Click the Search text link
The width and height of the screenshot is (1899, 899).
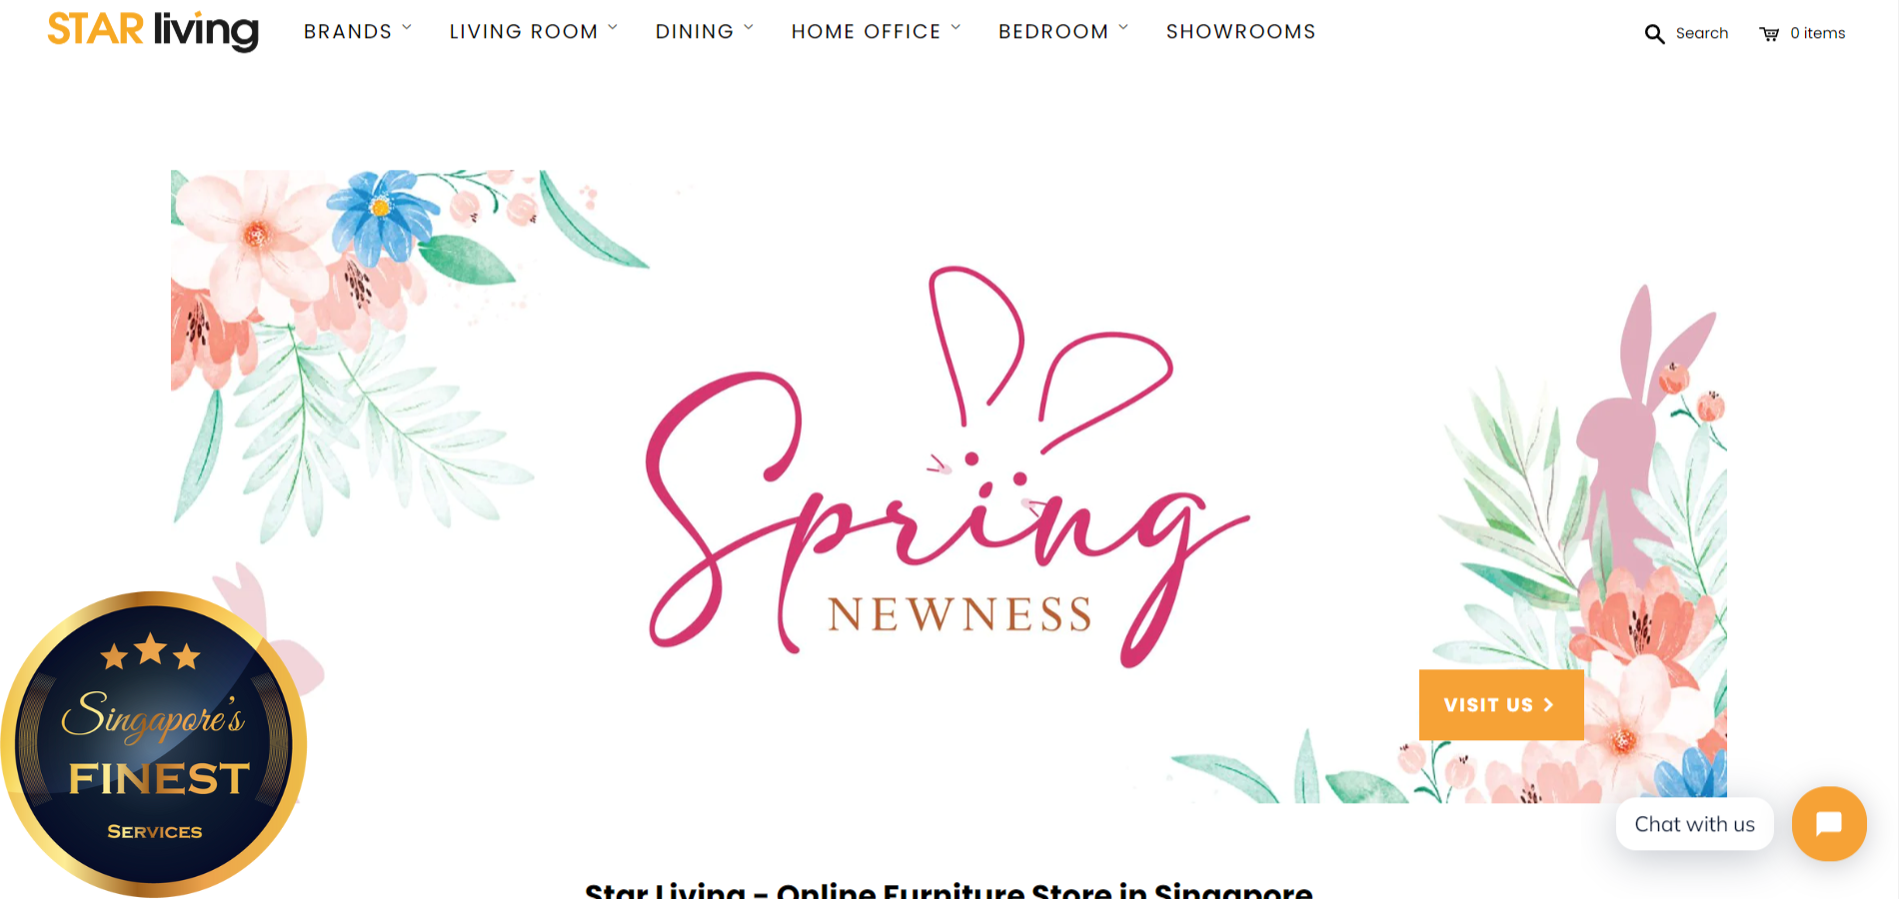pos(1702,33)
